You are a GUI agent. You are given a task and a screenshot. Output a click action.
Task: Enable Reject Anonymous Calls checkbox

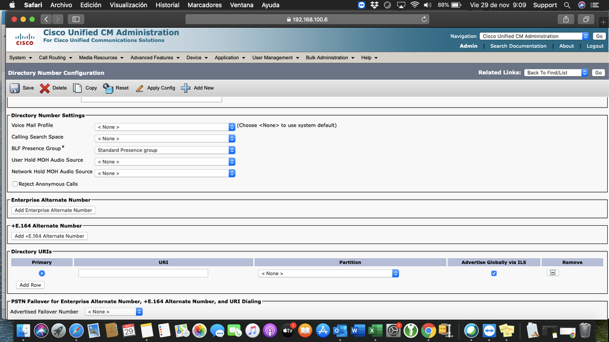[x=15, y=184]
